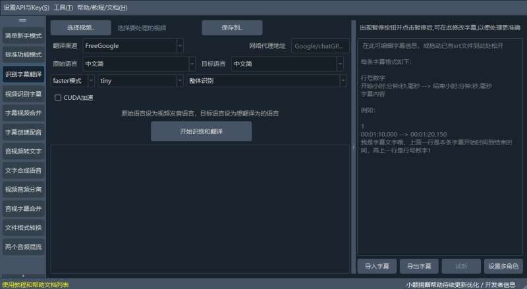Select 识别字幕翻译 in sidebar

(23, 74)
